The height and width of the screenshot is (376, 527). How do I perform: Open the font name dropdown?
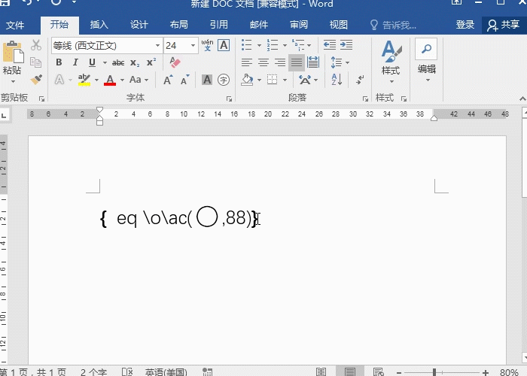tap(157, 46)
